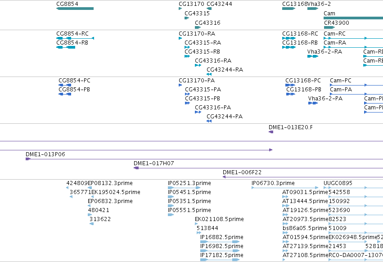
Task: Click the AT19126.5prime EST
Action: 285,215
